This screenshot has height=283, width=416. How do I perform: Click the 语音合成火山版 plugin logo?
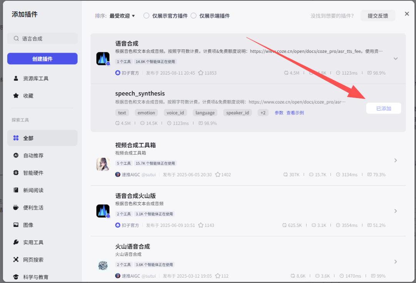coord(103,211)
